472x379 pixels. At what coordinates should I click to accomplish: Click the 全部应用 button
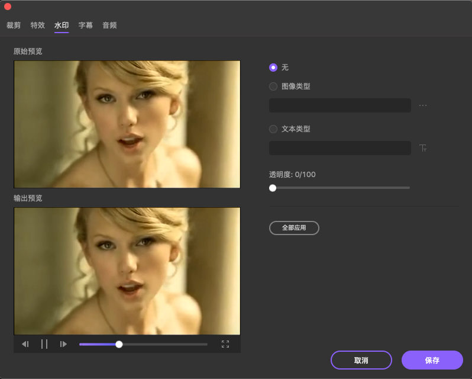[x=294, y=228]
